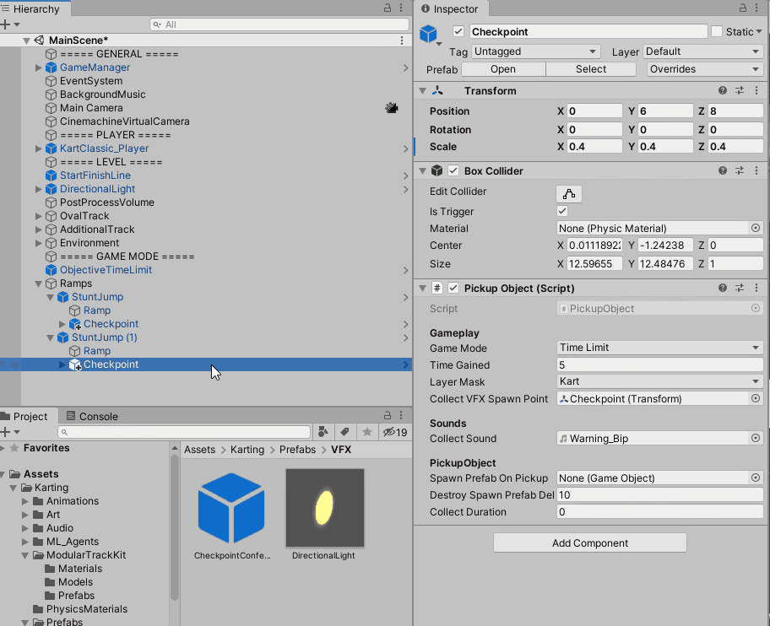Collapse the MainScene tree
The image size is (770, 626).
26,40
